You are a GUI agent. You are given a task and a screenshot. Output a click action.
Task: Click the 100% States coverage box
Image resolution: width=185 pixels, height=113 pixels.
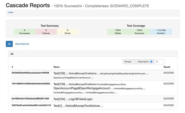pos(118,32)
